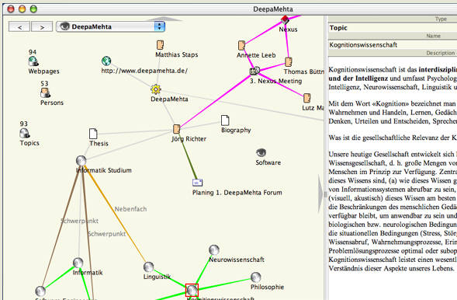Click the Nexus red diamond node
The image size is (457, 300).
285,19
